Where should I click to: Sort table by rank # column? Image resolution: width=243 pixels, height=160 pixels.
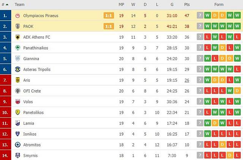click(x=5, y=5)
